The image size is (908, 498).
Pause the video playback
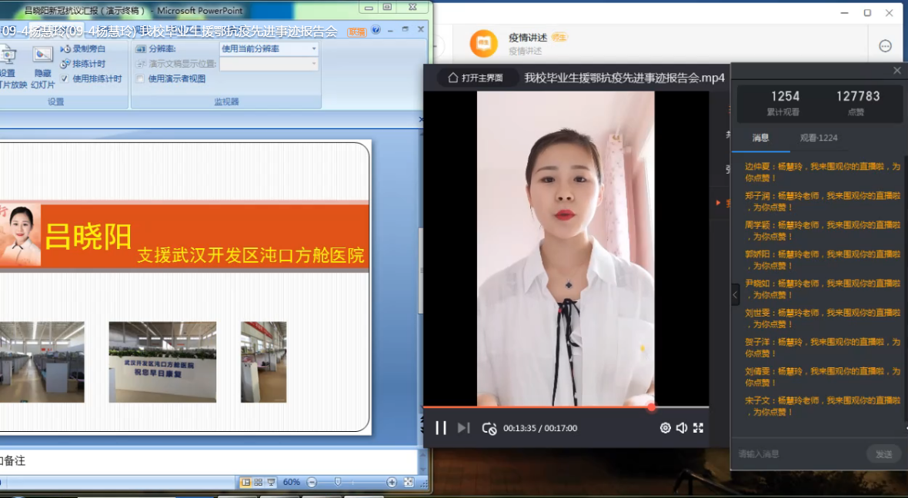(441, 428)
